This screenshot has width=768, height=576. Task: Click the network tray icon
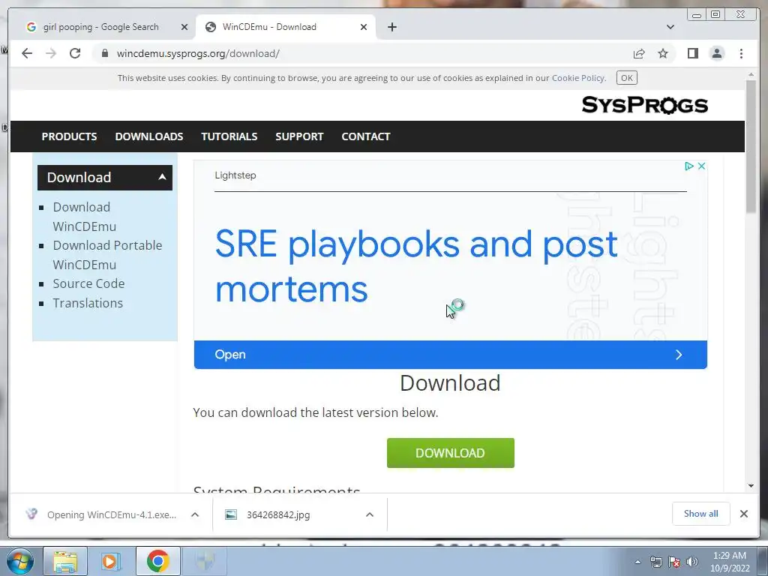click(655, 562)
